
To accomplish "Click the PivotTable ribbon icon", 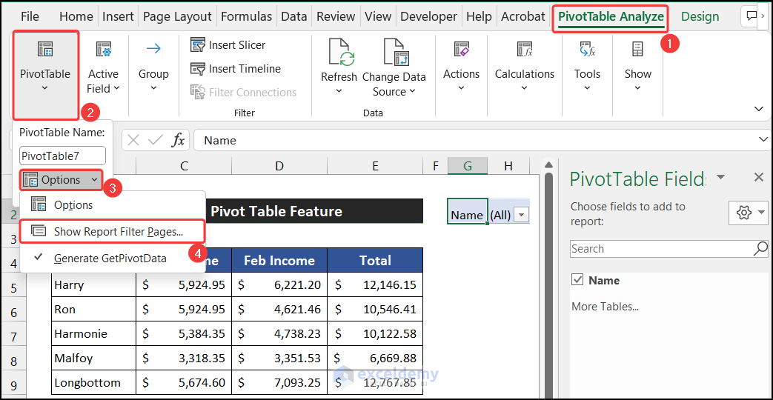I will click(x=45, y=50).
